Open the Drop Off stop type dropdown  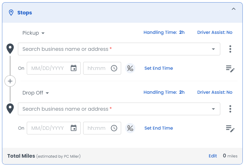(35, 93)
